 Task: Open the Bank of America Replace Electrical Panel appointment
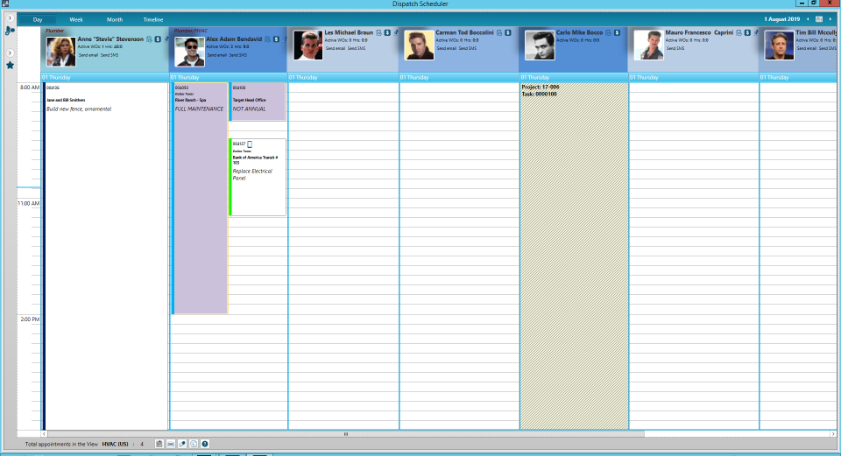258,178
